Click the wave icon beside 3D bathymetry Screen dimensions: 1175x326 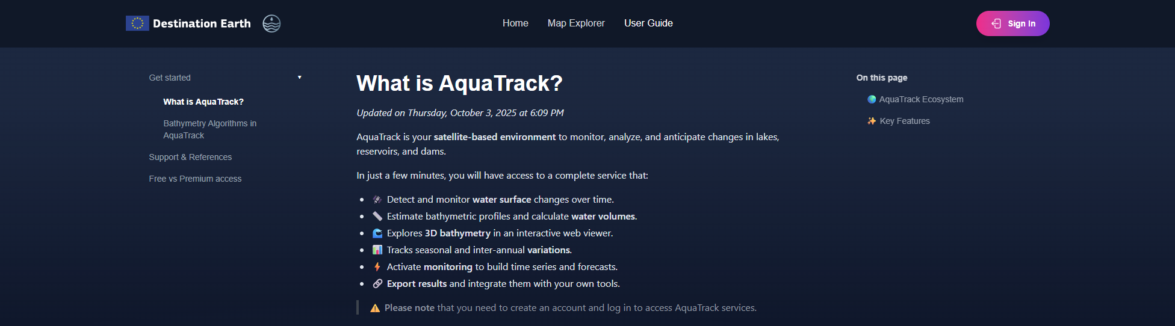pyautogui.click(x=377, y=233)
